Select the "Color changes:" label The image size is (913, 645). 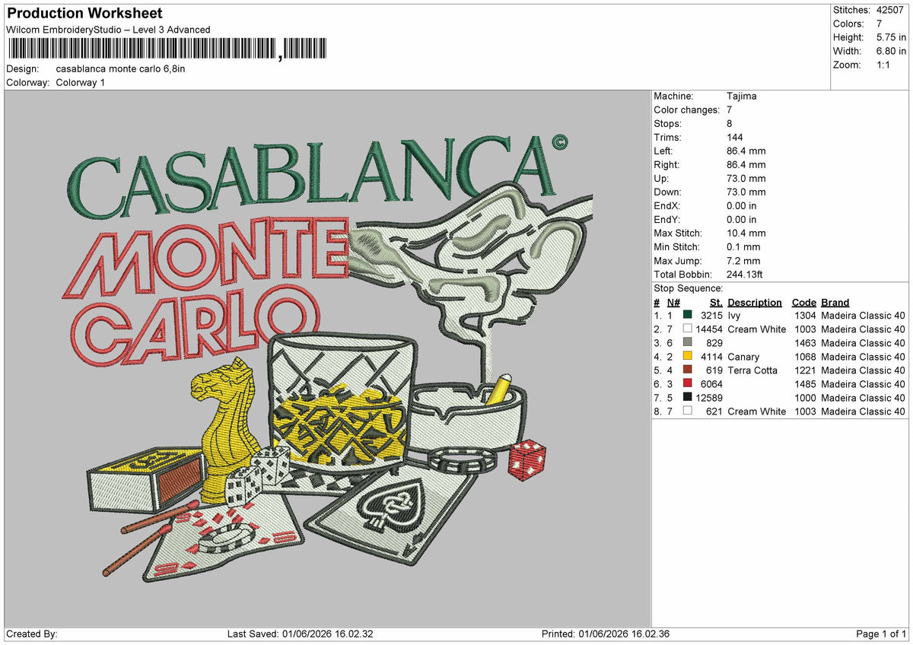(x=686, y=110)
